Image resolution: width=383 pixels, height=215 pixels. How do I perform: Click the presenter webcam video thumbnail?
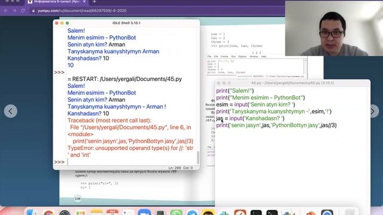pyautogui.click(x=334, y=28)
